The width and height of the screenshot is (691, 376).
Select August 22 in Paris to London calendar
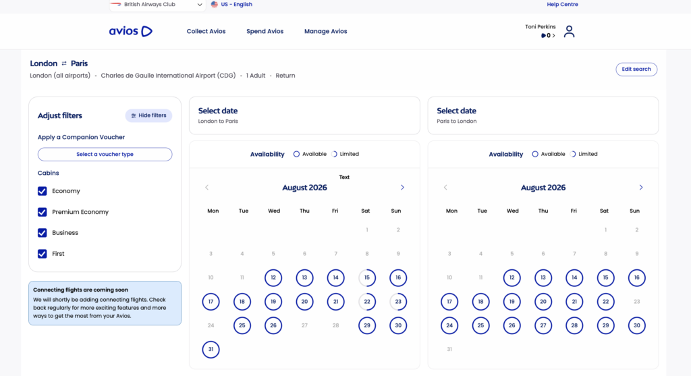click(605, 302)
